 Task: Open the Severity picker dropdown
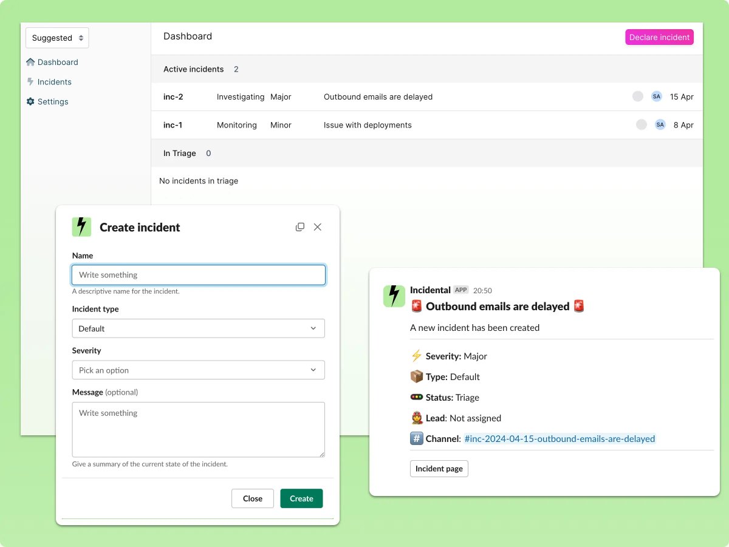[199, 370]
